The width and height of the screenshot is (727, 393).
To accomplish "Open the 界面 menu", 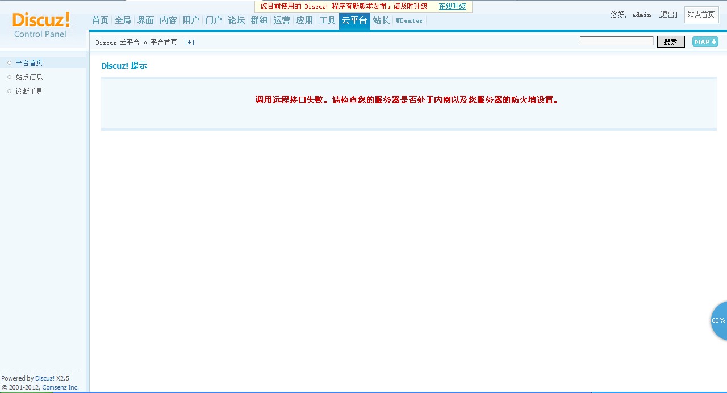I will 145,20.
